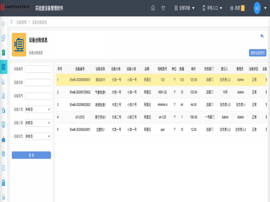Viewport: 270px width, 202px height.
Task: Click the 设备编号 input field
Action: coord(38,69)
